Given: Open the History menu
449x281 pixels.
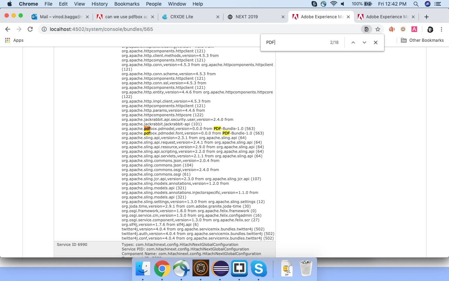Looking at the screenshot, I should [x=100, y=4].
